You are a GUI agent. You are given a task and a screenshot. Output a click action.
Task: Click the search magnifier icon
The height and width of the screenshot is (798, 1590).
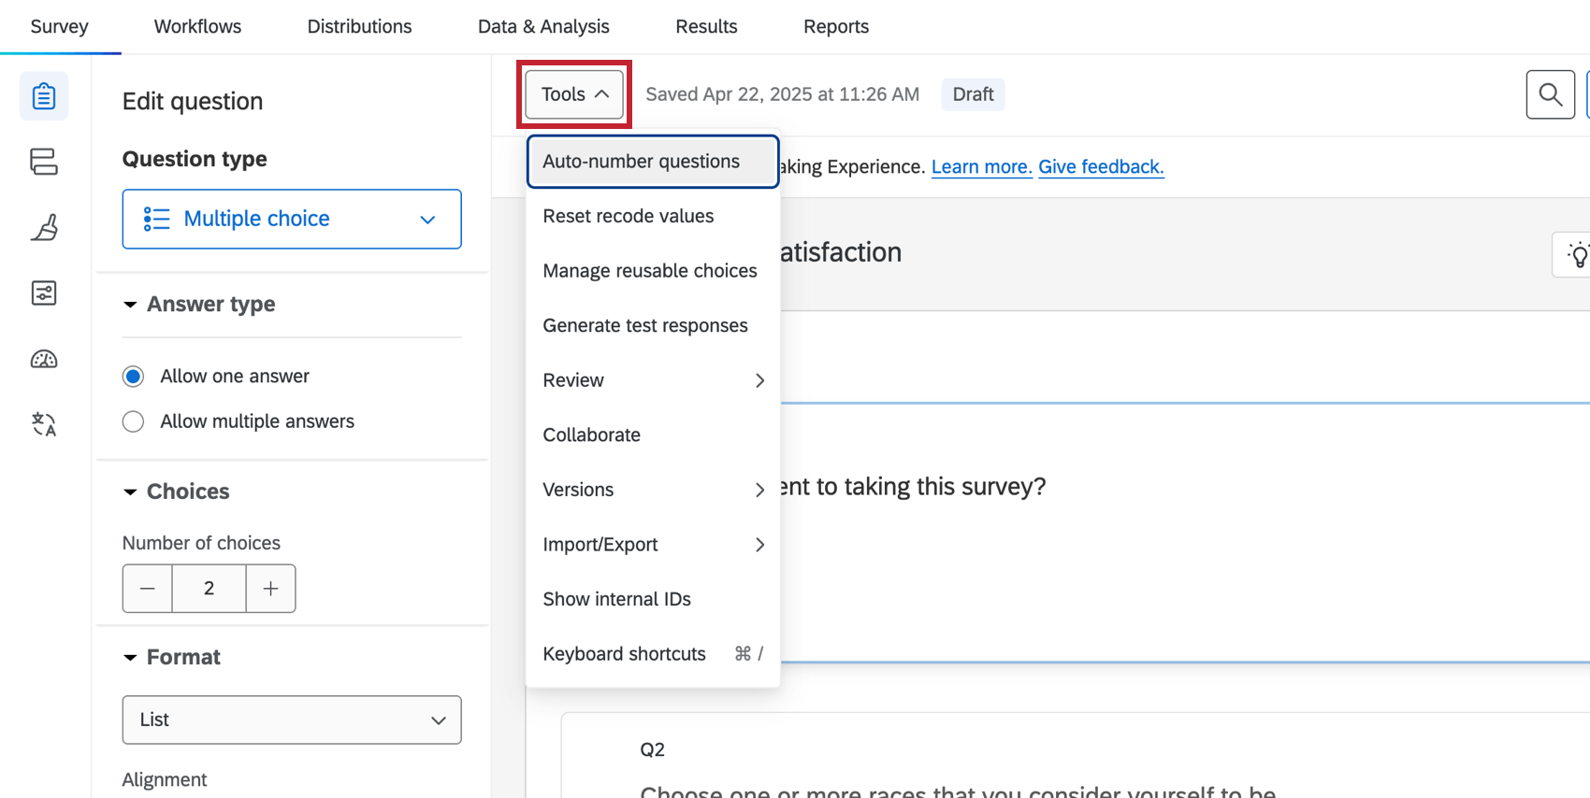1550,94
